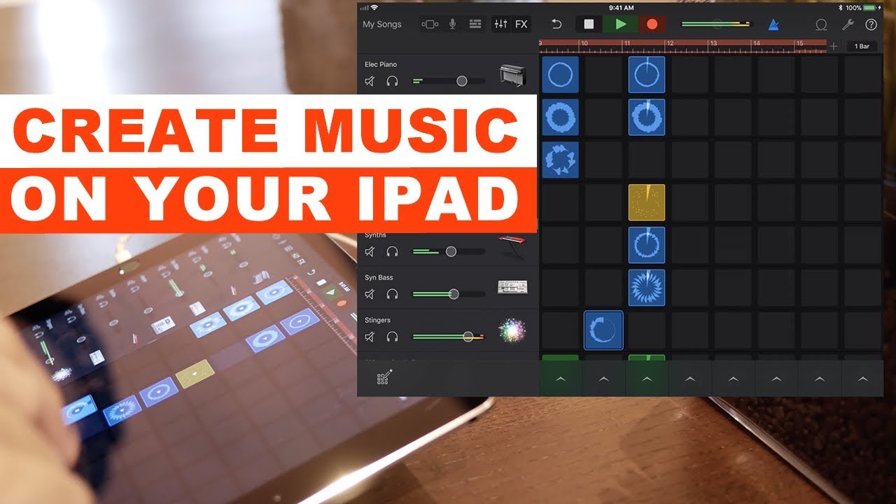Click bar 14 on the ruler

pyautogui.click(x=757, y=43)
